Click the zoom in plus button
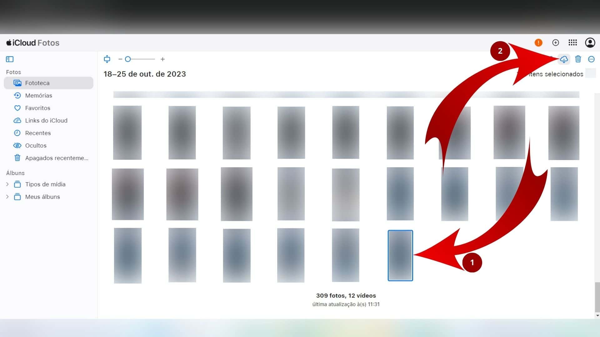 point(162,59)
